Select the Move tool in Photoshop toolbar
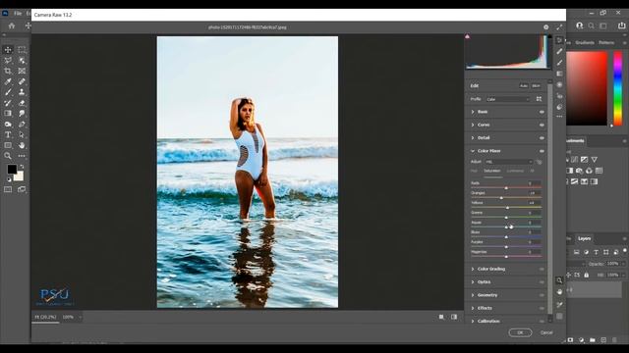This screenshot has height=353, width=629. pos(8,50)
